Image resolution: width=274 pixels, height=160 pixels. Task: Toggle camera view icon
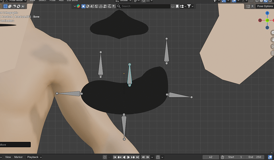click(272, 47)
